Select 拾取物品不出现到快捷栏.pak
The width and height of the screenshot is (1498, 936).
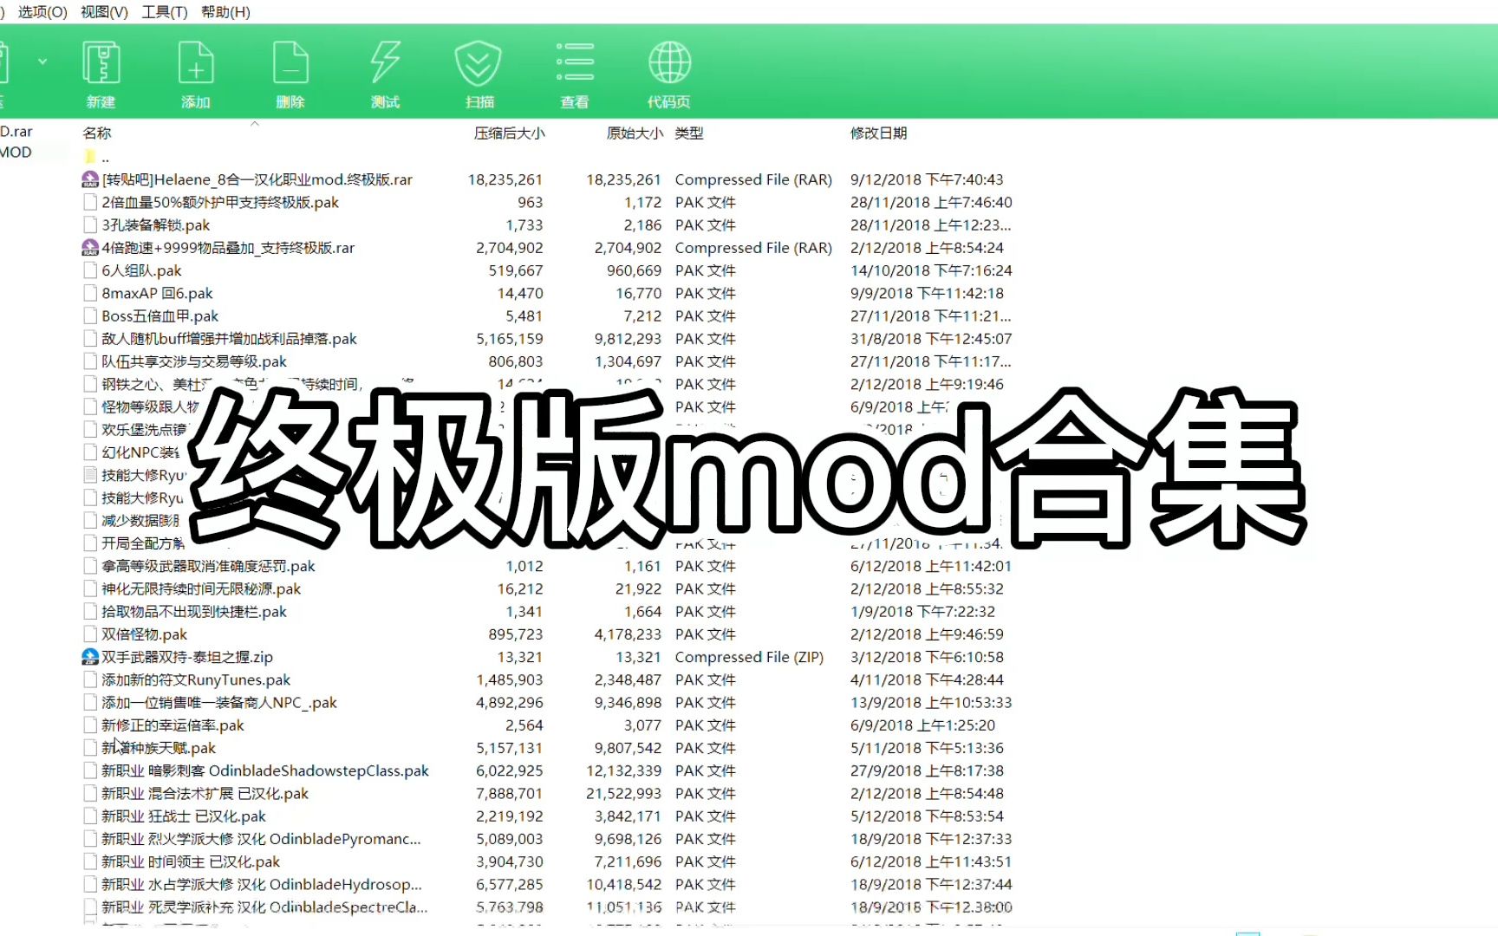(x=194, y=611)
